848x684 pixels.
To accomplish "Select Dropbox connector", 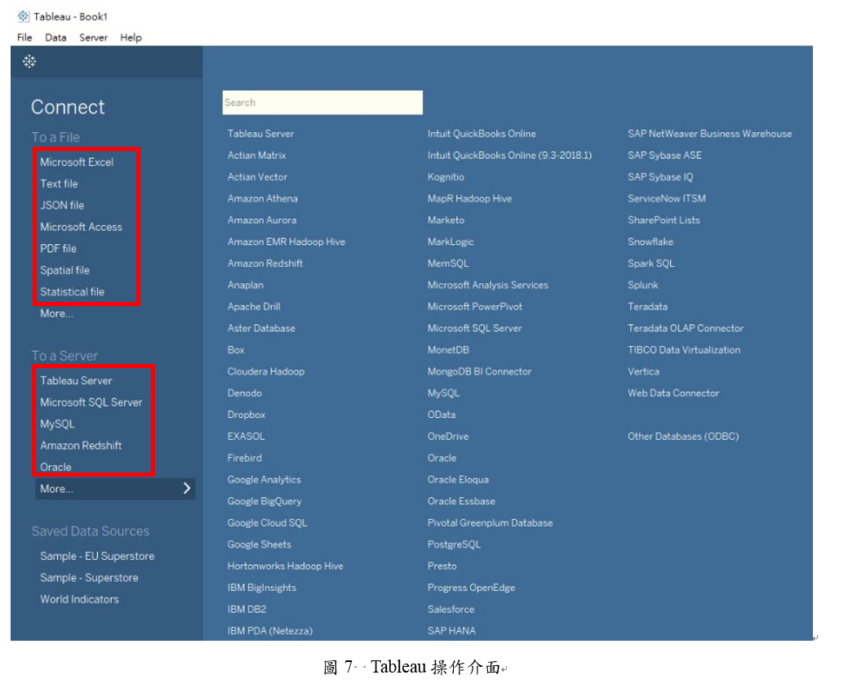I will click(x=246, y=415).
